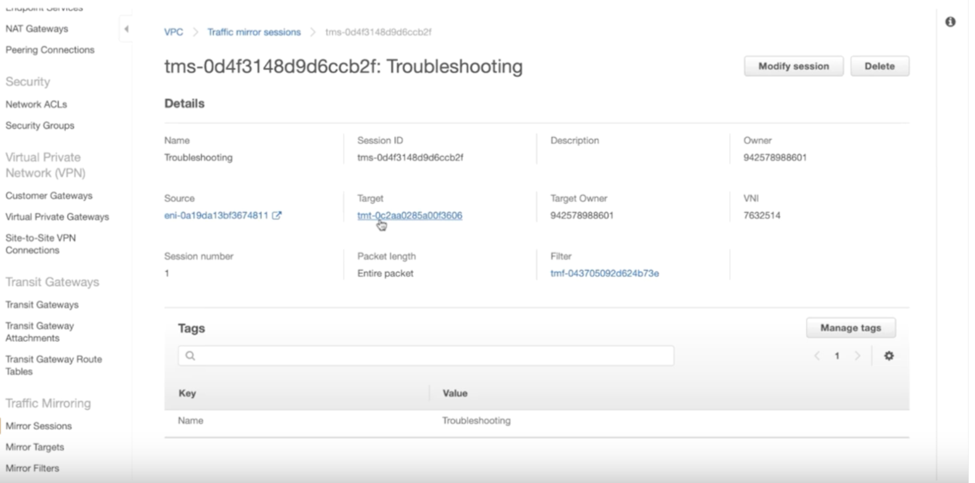
Task: Open Customer Gateways in sidebar
Action: click(49, 196)
